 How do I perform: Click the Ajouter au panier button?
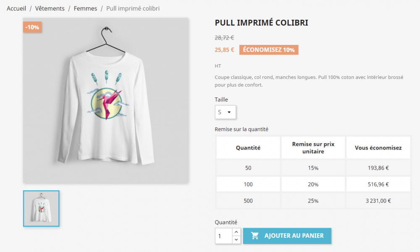[287, 236]
